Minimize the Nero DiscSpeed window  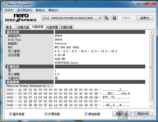135,3
